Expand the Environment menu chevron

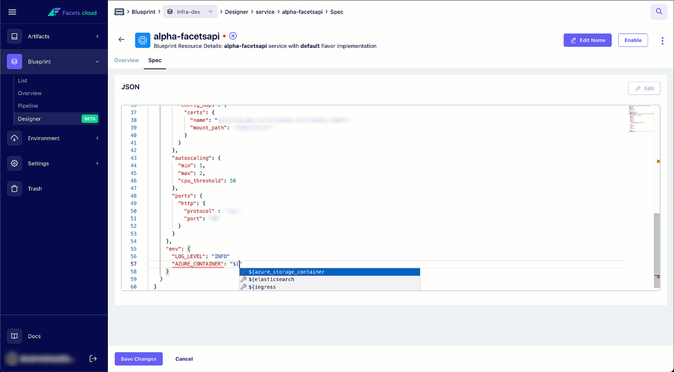point(97,138)
